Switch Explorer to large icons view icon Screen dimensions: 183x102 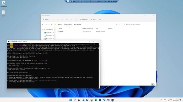point(154,84)
